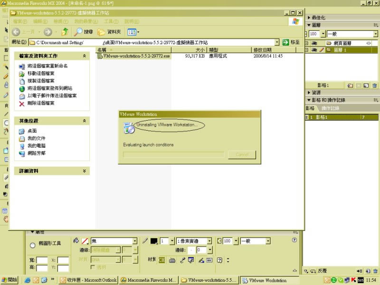380x285 pixels.
Task: Open the layer blend mode dropdown (一般) in Layers panel
Action: [x=375, y=34]
